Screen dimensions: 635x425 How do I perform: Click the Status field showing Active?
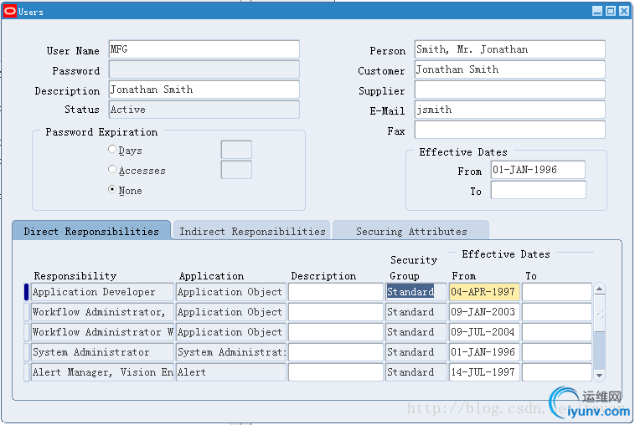tap(204, 110)
